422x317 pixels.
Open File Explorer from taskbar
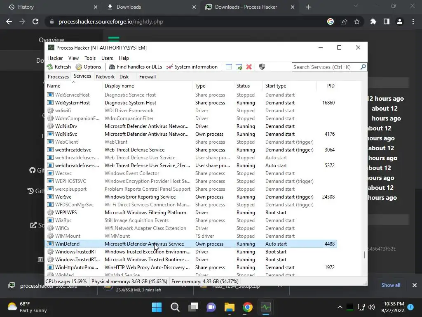(x=229, y=307)
